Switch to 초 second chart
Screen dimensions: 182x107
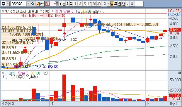(x=67, y=4)
